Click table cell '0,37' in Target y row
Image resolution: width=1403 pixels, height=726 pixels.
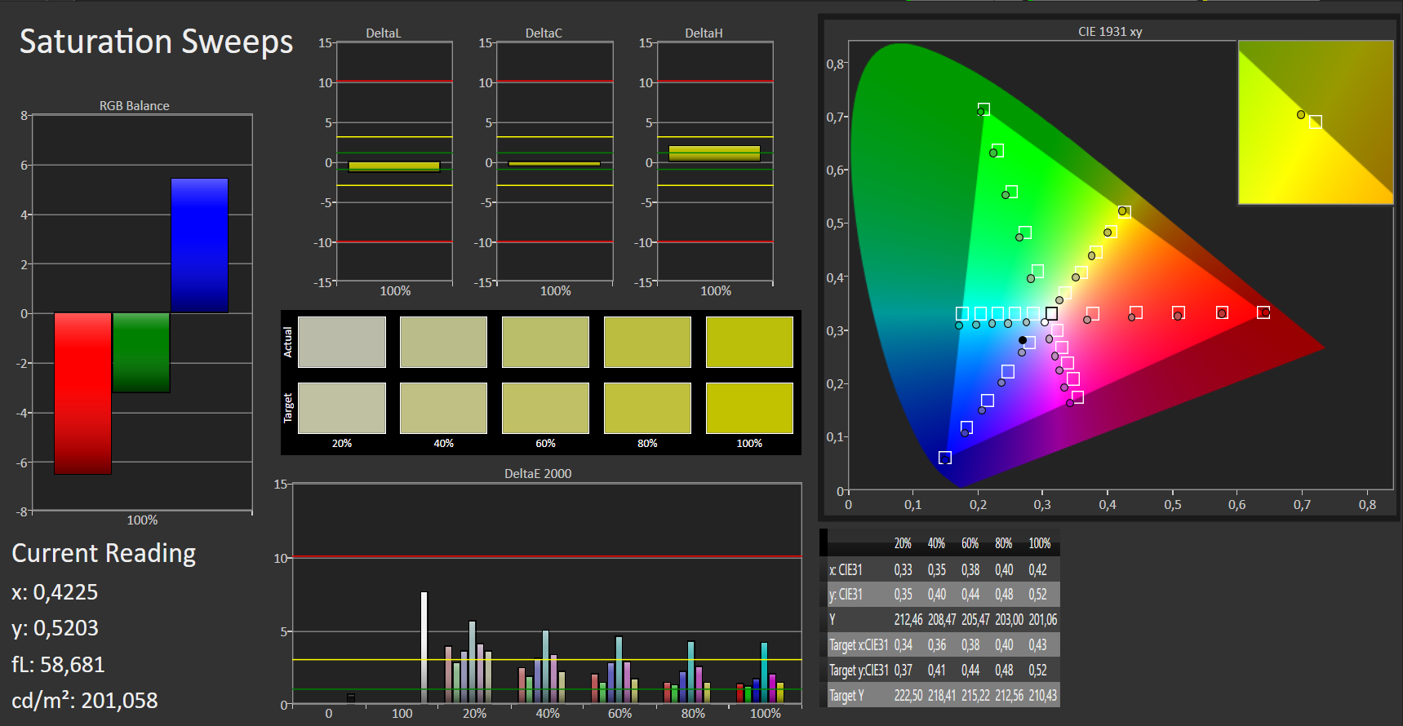(903, 671)
